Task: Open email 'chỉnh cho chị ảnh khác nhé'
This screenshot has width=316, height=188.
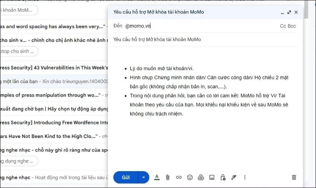Action: (54, 40)
